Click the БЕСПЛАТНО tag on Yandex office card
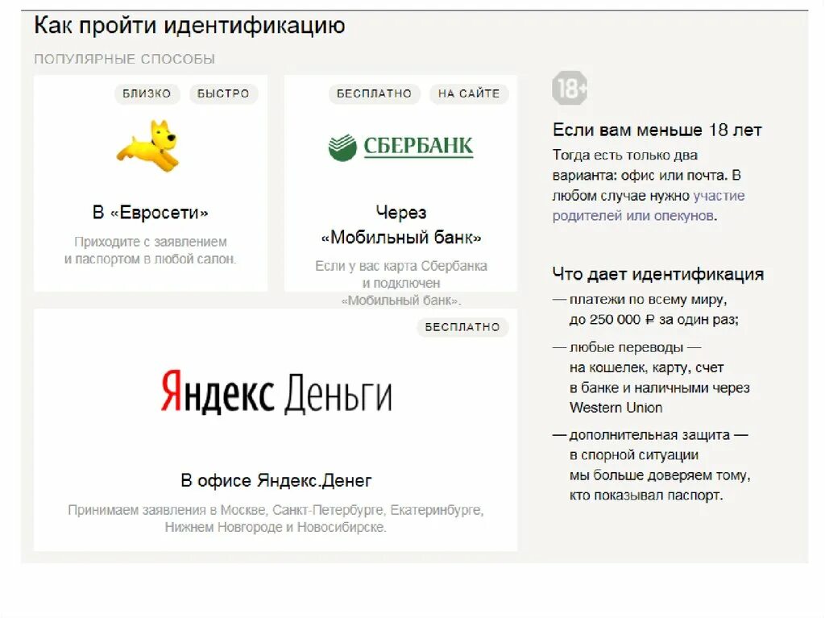This screenshot has height=618, width=825. [x=462, y=327]
